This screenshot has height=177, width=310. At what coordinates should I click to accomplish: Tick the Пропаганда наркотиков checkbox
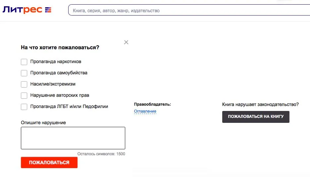point(24,62)
